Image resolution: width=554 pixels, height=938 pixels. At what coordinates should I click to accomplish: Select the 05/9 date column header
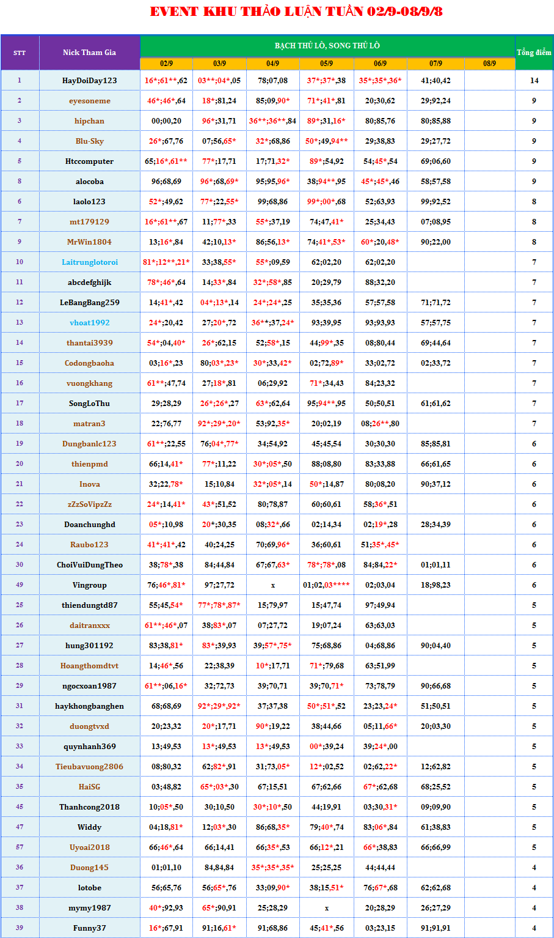point(326,64)
